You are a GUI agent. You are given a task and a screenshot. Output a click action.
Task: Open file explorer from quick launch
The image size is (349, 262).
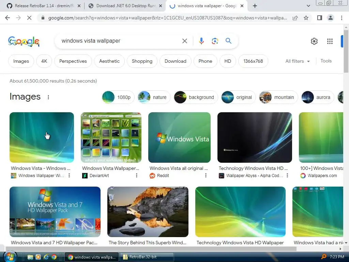(x=30, y=257)
